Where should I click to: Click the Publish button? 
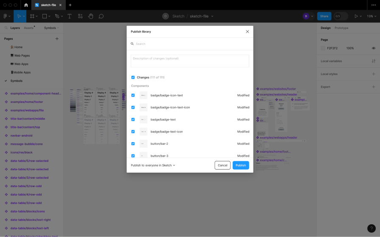[x=241, y=165]
